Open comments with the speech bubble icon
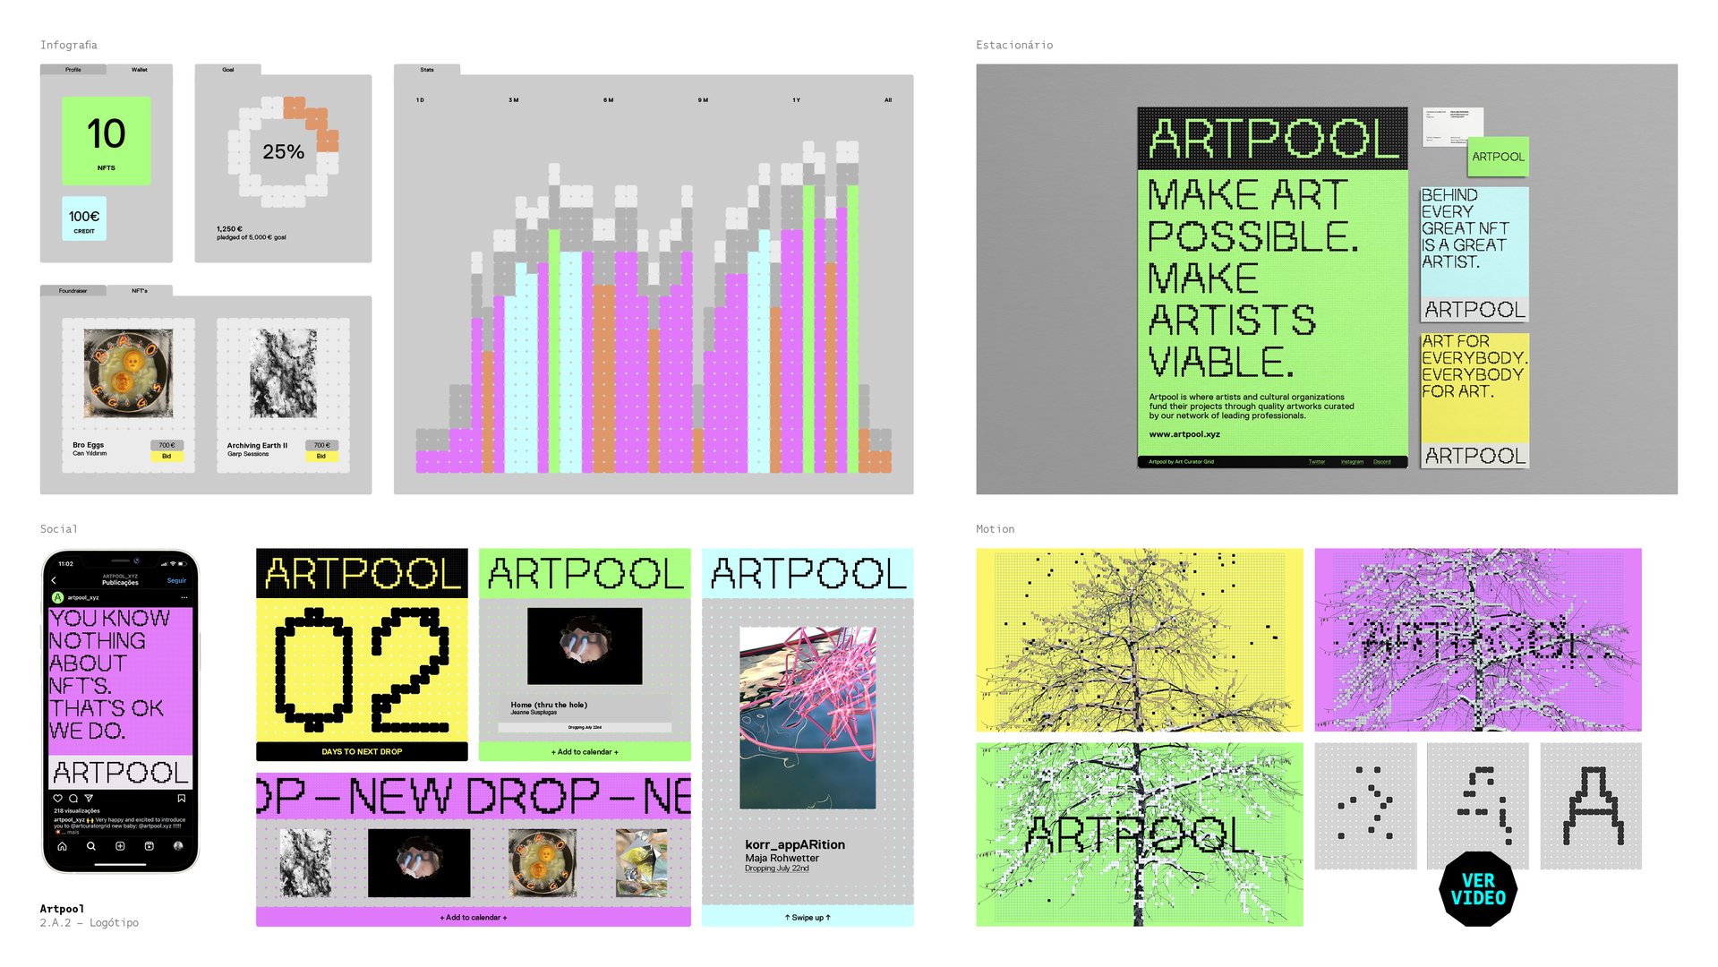Viewport: 1718px width, 967px height. coord(73,797)
